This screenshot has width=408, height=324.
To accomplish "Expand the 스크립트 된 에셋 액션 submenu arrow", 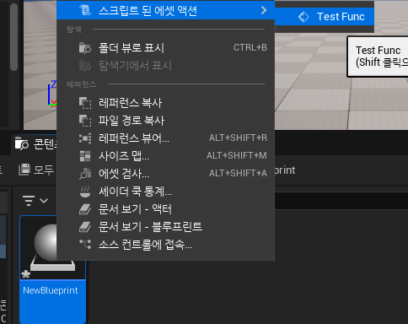I will click(x=264, y=10).
